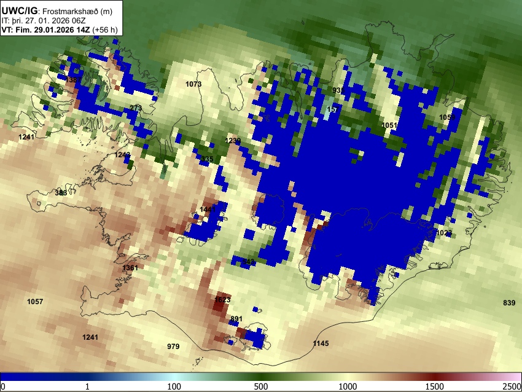Click the 273 value label
Screen dimensions: 522x392
pos(136,108)
